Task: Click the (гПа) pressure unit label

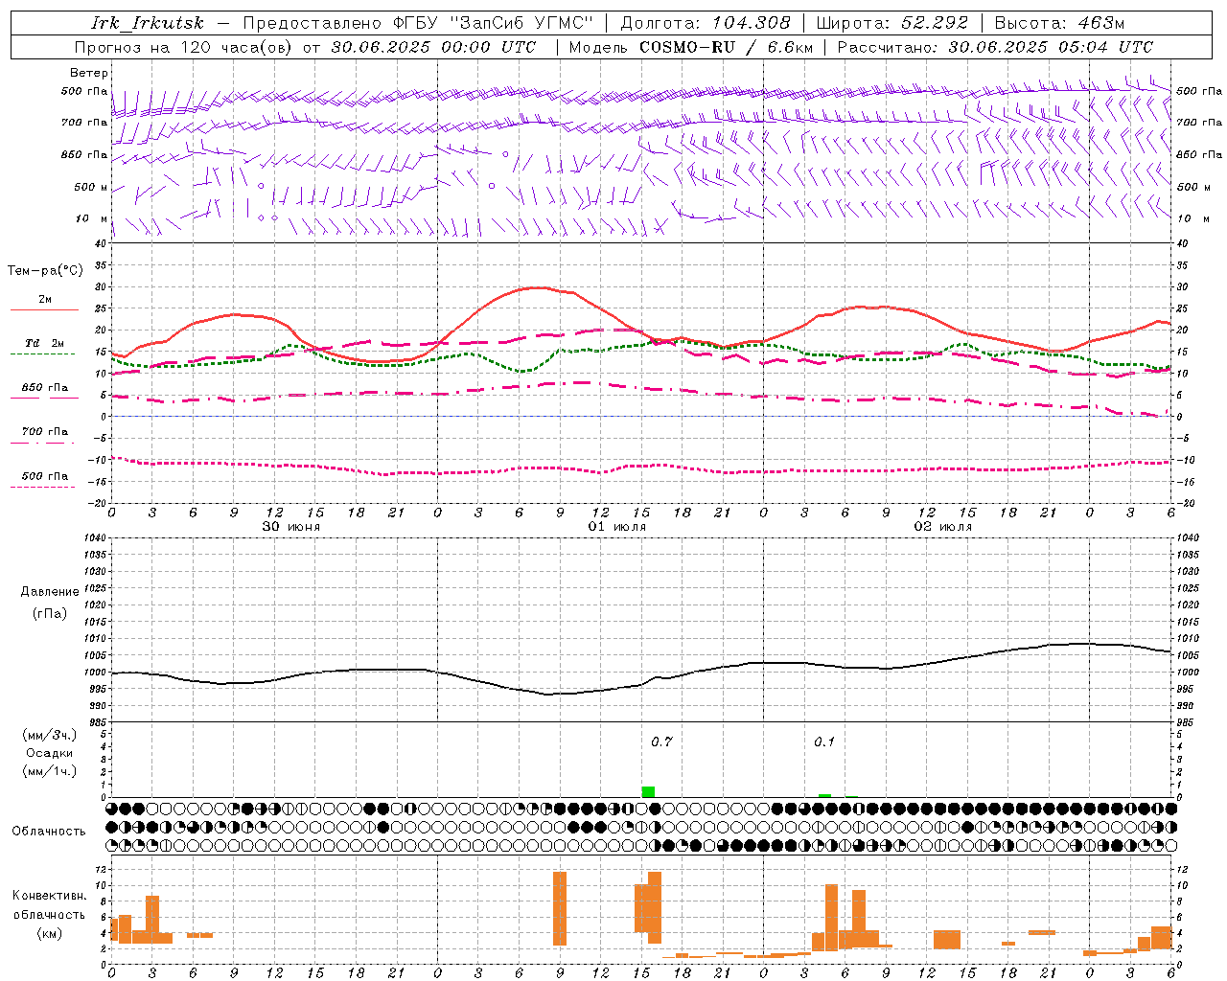Action: [x=50, y=613]
